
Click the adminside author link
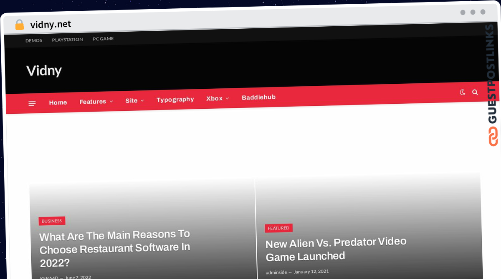coord(276,272)
